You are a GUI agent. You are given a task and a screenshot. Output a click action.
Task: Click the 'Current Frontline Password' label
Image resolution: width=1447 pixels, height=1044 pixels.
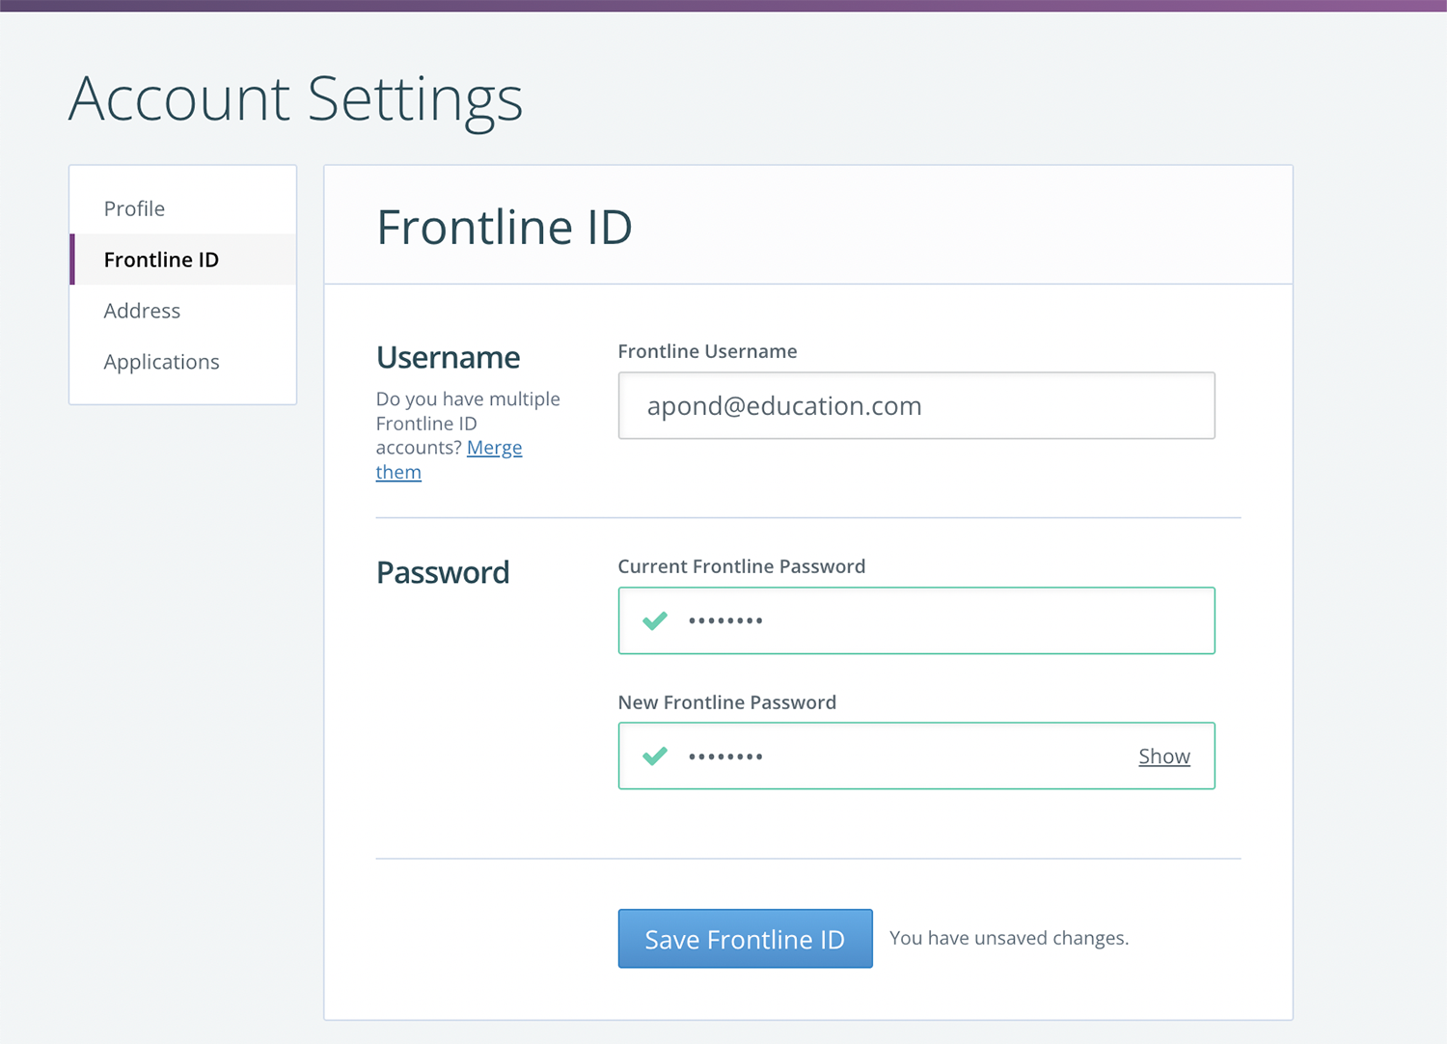point(742,566)
